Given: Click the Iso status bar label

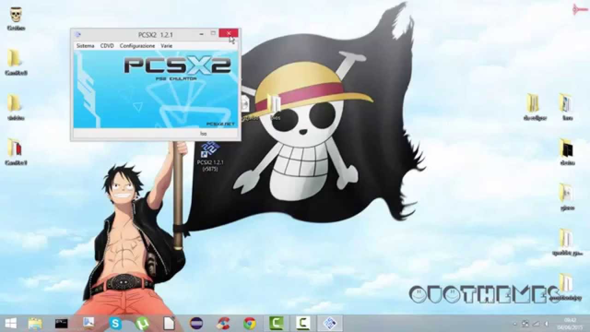Looking at the screenshot, I should (203, 134).
